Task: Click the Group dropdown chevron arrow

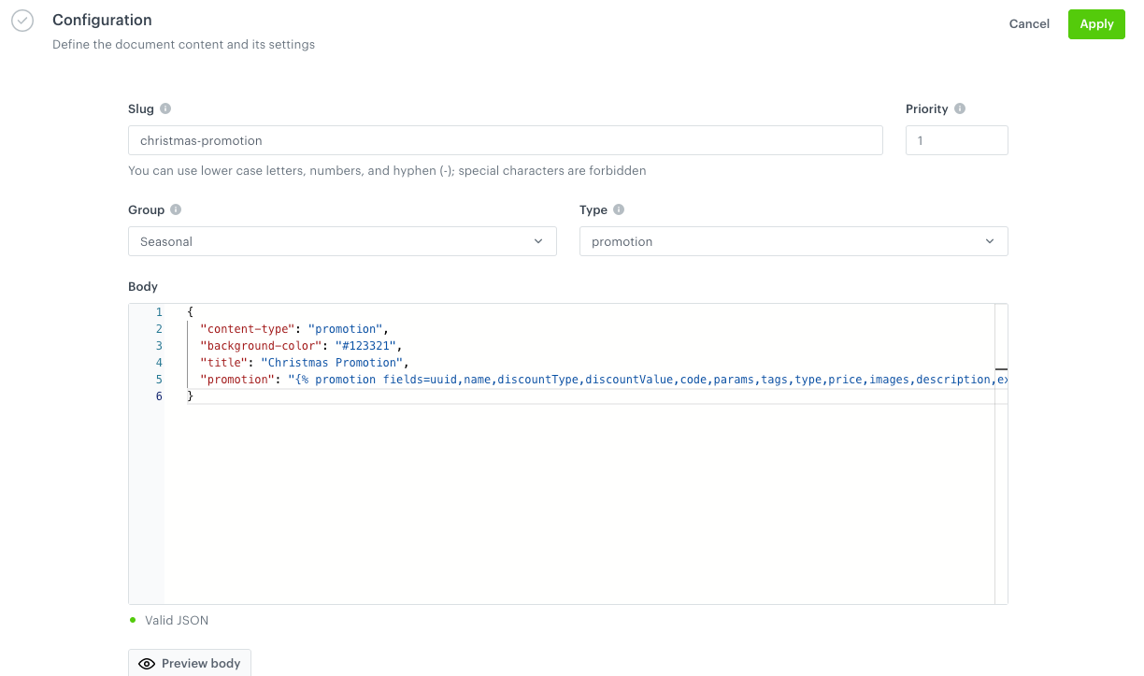Action: click(x=538, y=241)
